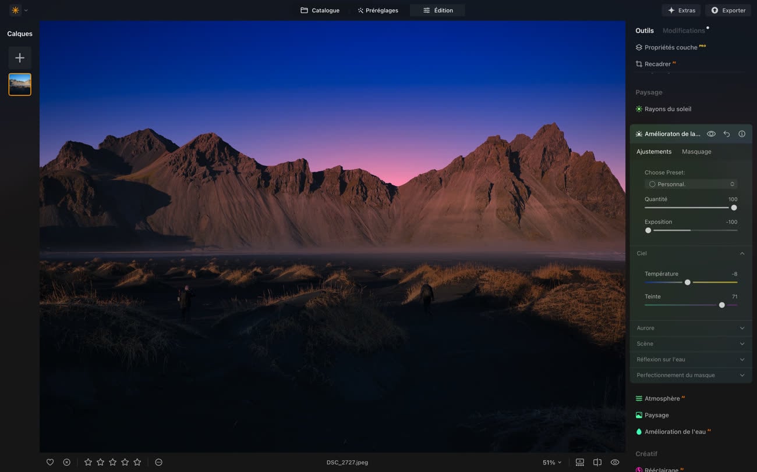Click the Exporter button
Screen dimensions: 757x472
(728, 10)
